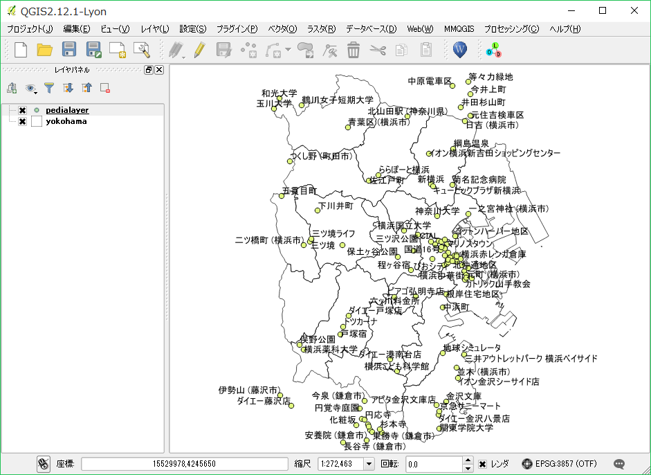
Task: Save project with the floppy disk icon
Action: click(x=69, y=49)
